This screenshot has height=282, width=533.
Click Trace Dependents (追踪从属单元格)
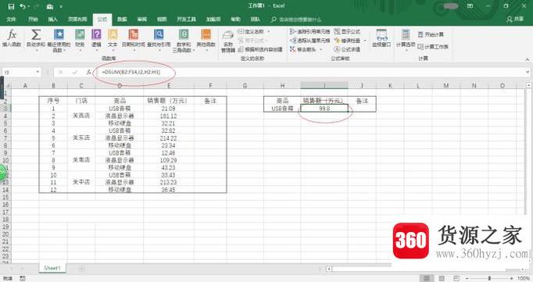309,41
